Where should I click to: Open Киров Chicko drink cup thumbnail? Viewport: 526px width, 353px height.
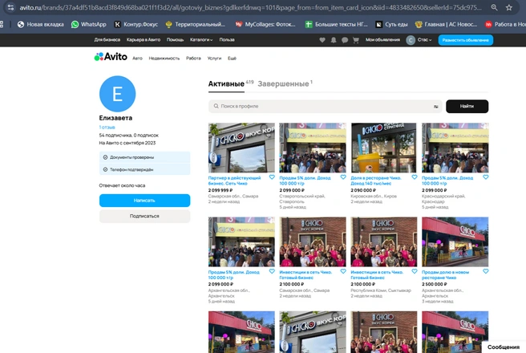[x=384, y=148]
